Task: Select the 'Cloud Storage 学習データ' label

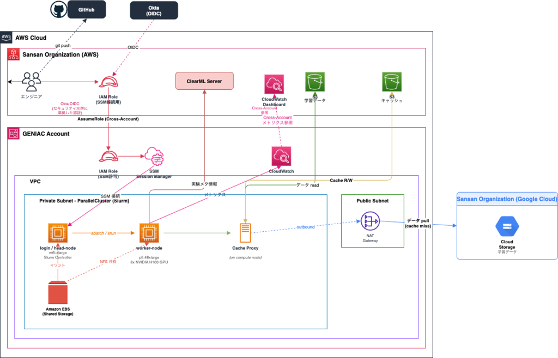Action: [x=507, y=247]
